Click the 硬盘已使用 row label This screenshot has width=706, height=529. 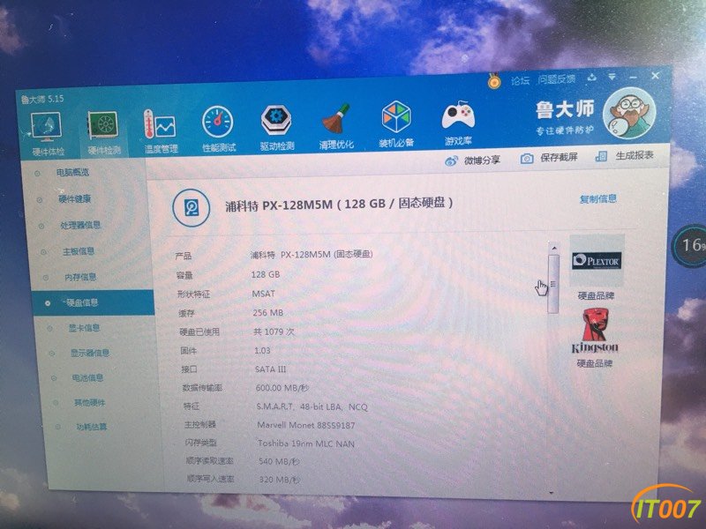click(199, 332)
